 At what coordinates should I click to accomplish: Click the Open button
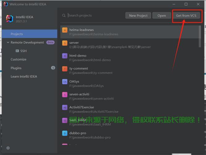point(161,15)
